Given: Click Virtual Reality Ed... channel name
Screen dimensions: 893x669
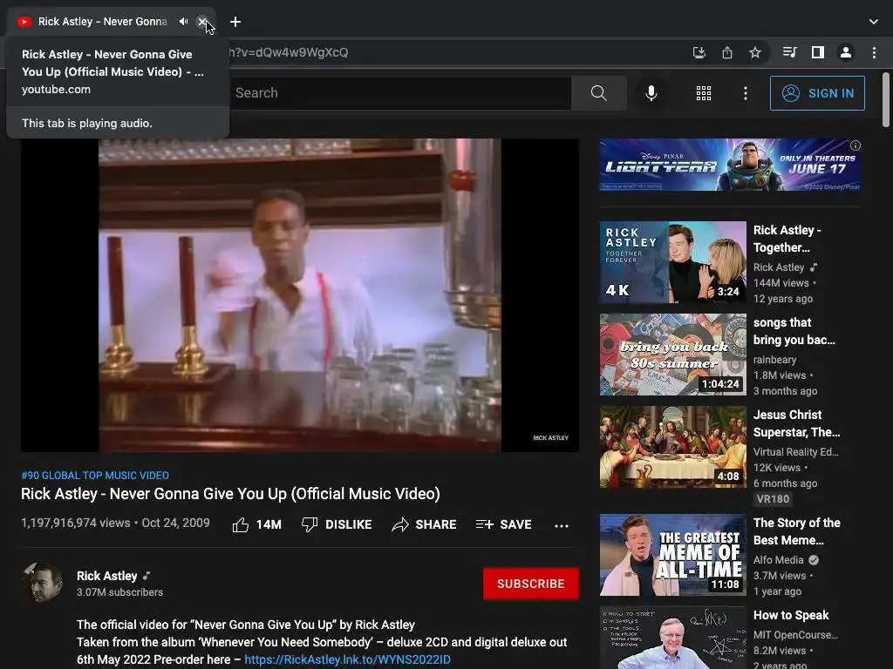Looking at the screenshot, I should [x=795, y=452].
